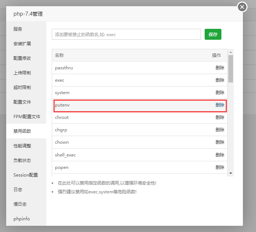Open Session配置 settings
This screenshot has height=232, width=256.
click(25, 175)
